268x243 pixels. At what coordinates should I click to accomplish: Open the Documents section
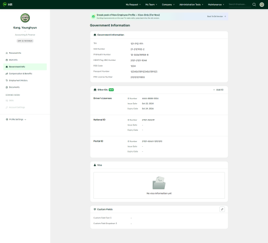pyautogui.click(x=25, y=87)
